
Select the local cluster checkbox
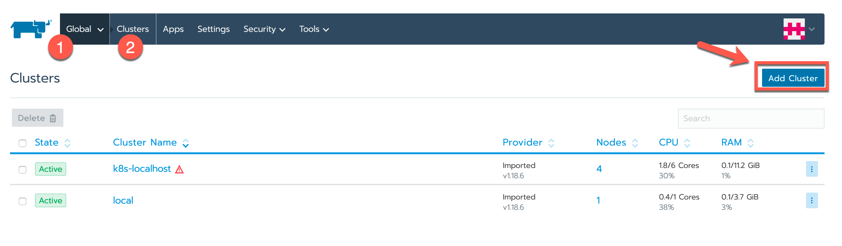click(22, 201)
